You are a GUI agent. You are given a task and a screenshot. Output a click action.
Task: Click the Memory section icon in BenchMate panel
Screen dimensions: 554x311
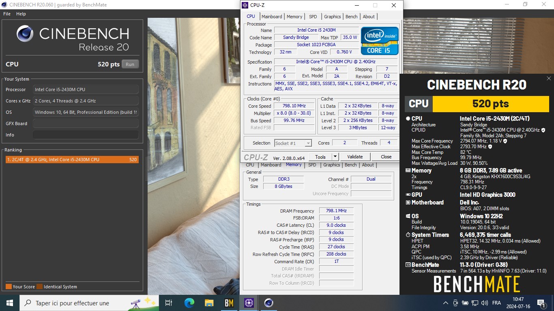[408, 170]
